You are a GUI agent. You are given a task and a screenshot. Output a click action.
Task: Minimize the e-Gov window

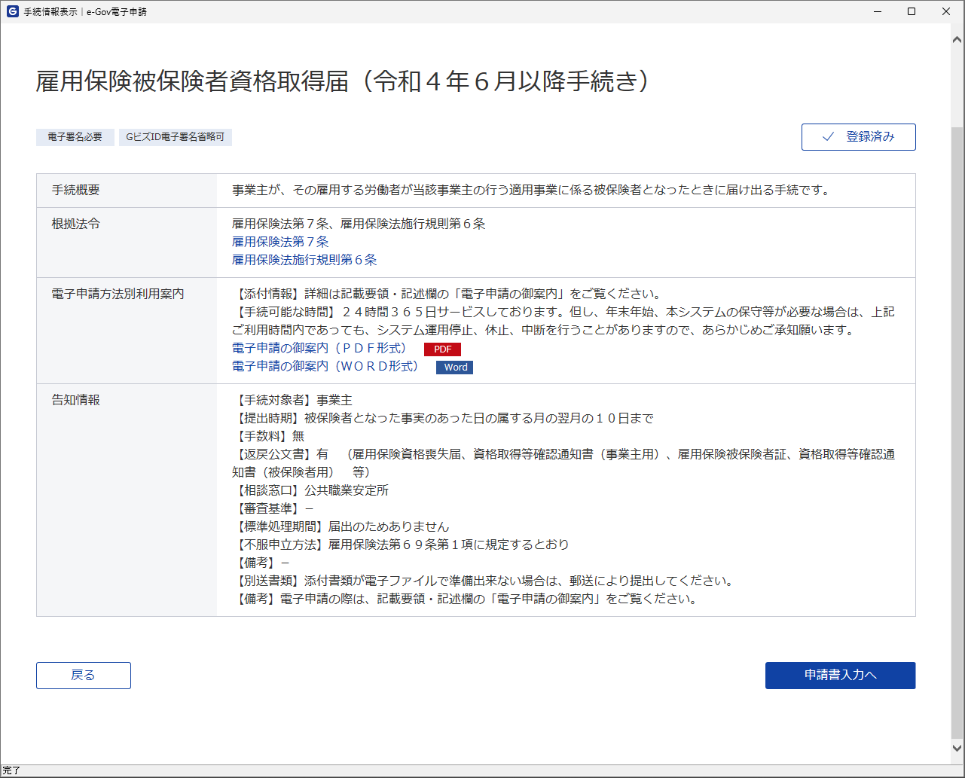click(x=878, y=11)
